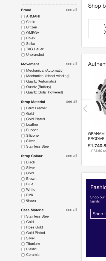
Task: Open see all for Strap Colour
Action: pyautogui.click(x=71, y=156)
